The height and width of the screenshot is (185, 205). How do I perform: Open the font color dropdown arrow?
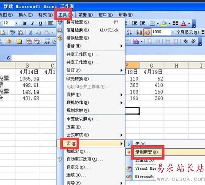tap(189, 23)
